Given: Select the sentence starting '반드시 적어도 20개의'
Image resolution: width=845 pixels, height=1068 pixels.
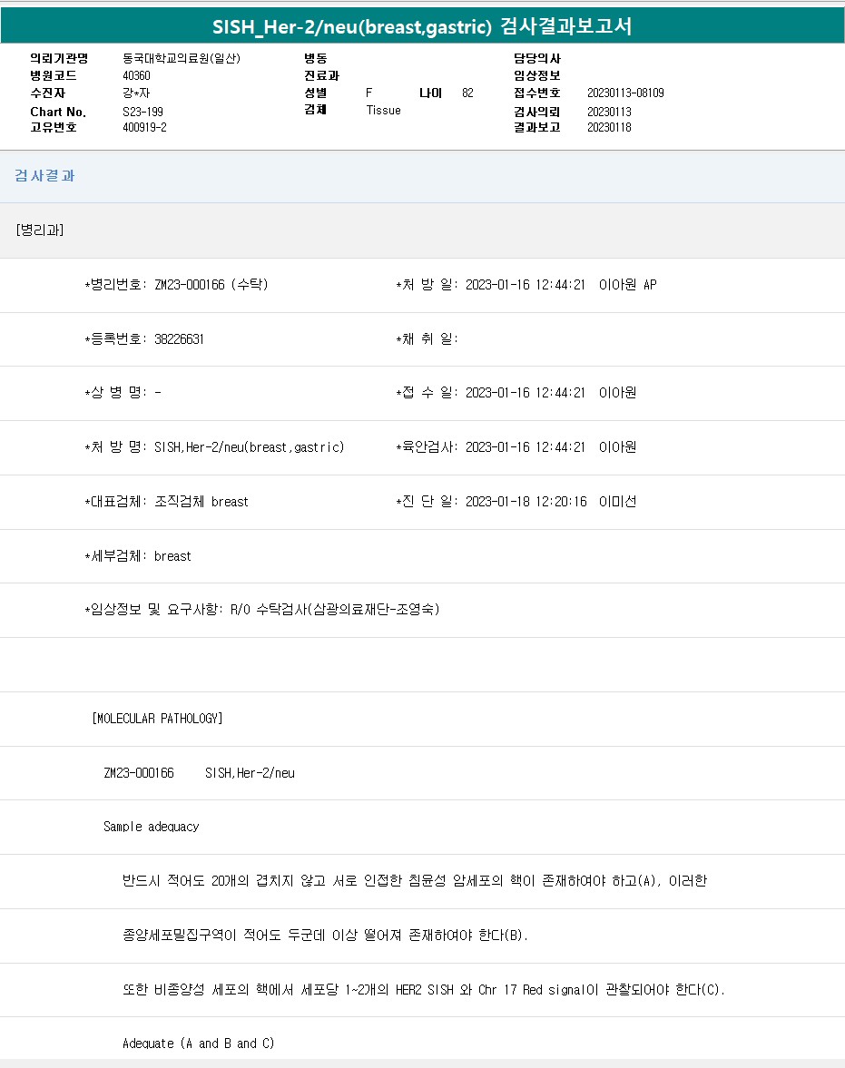Looking at the screenshot, I should (415, 881).
